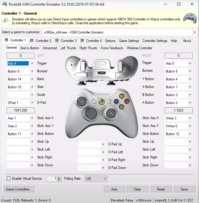
Task: Switch to the Left Thumb tab
Action: (x=68, y=48)
